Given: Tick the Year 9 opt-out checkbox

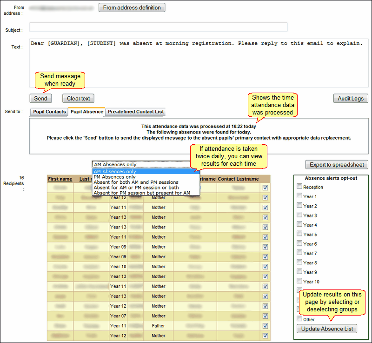Looking at the screenshot, I should [299, 271].
